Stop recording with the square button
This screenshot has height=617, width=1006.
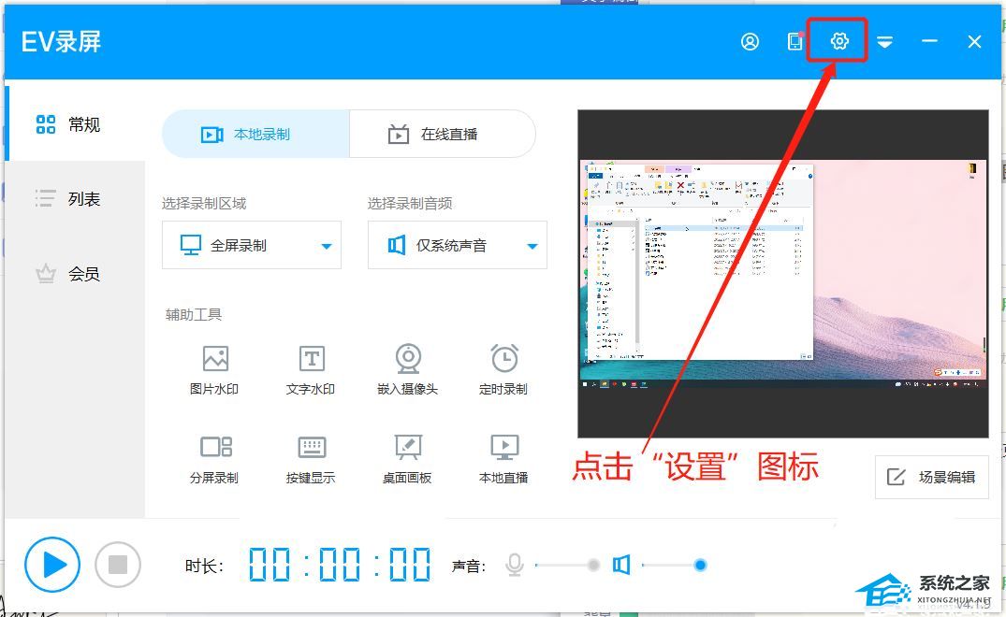coord(117,565)
